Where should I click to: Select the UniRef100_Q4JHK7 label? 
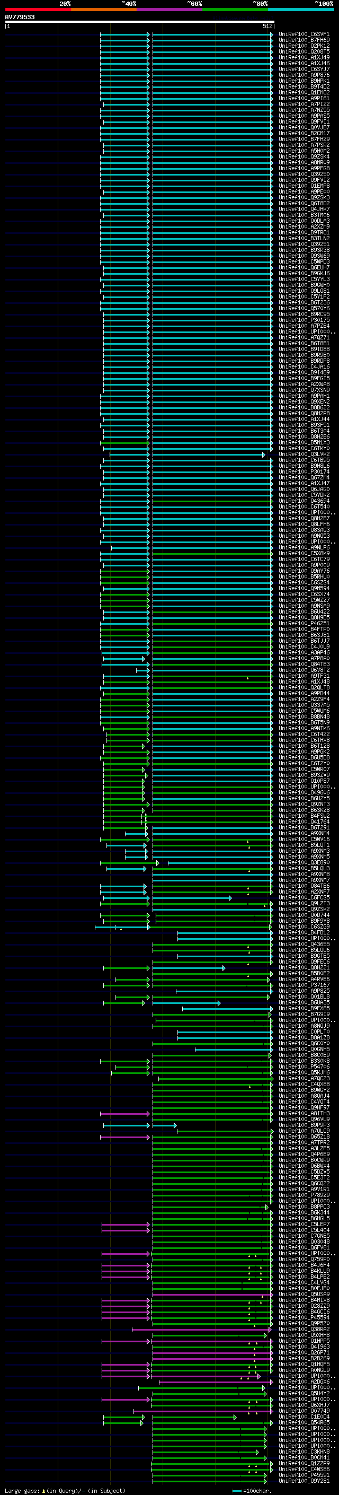[304, 209]
